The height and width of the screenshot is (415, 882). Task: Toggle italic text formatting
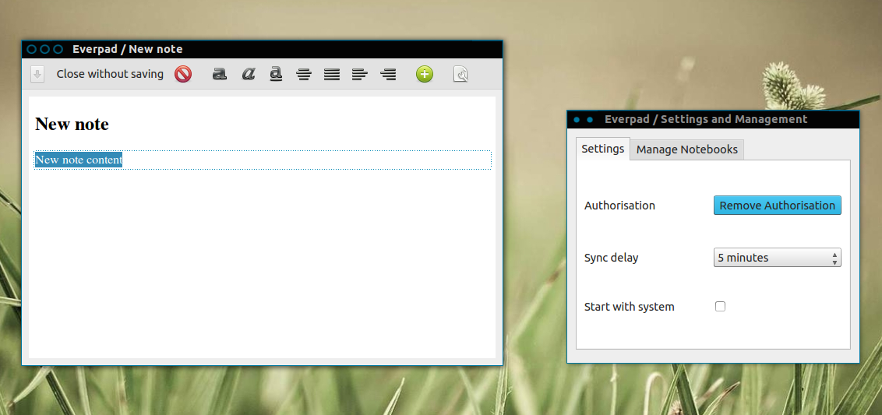(x=248, y=74)
